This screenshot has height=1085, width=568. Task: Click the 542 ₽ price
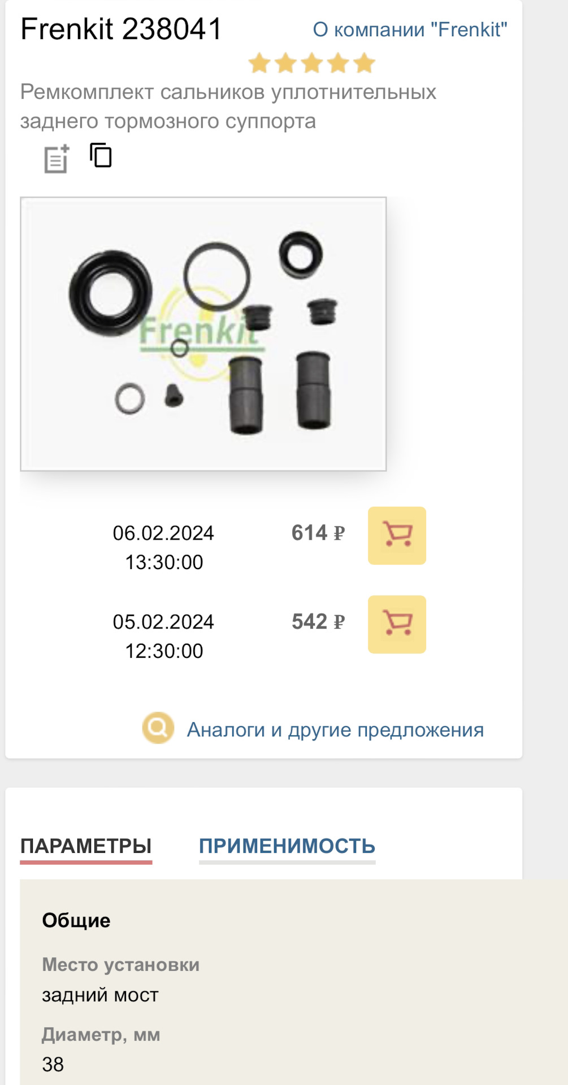click(x=318, y=622)
